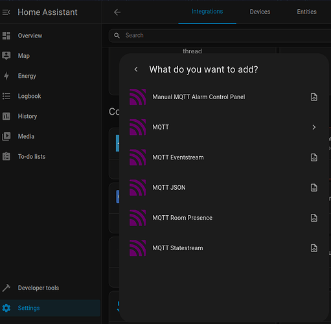
Task: Open Energy lightning bolt icon
Action: tap(6, 76)
